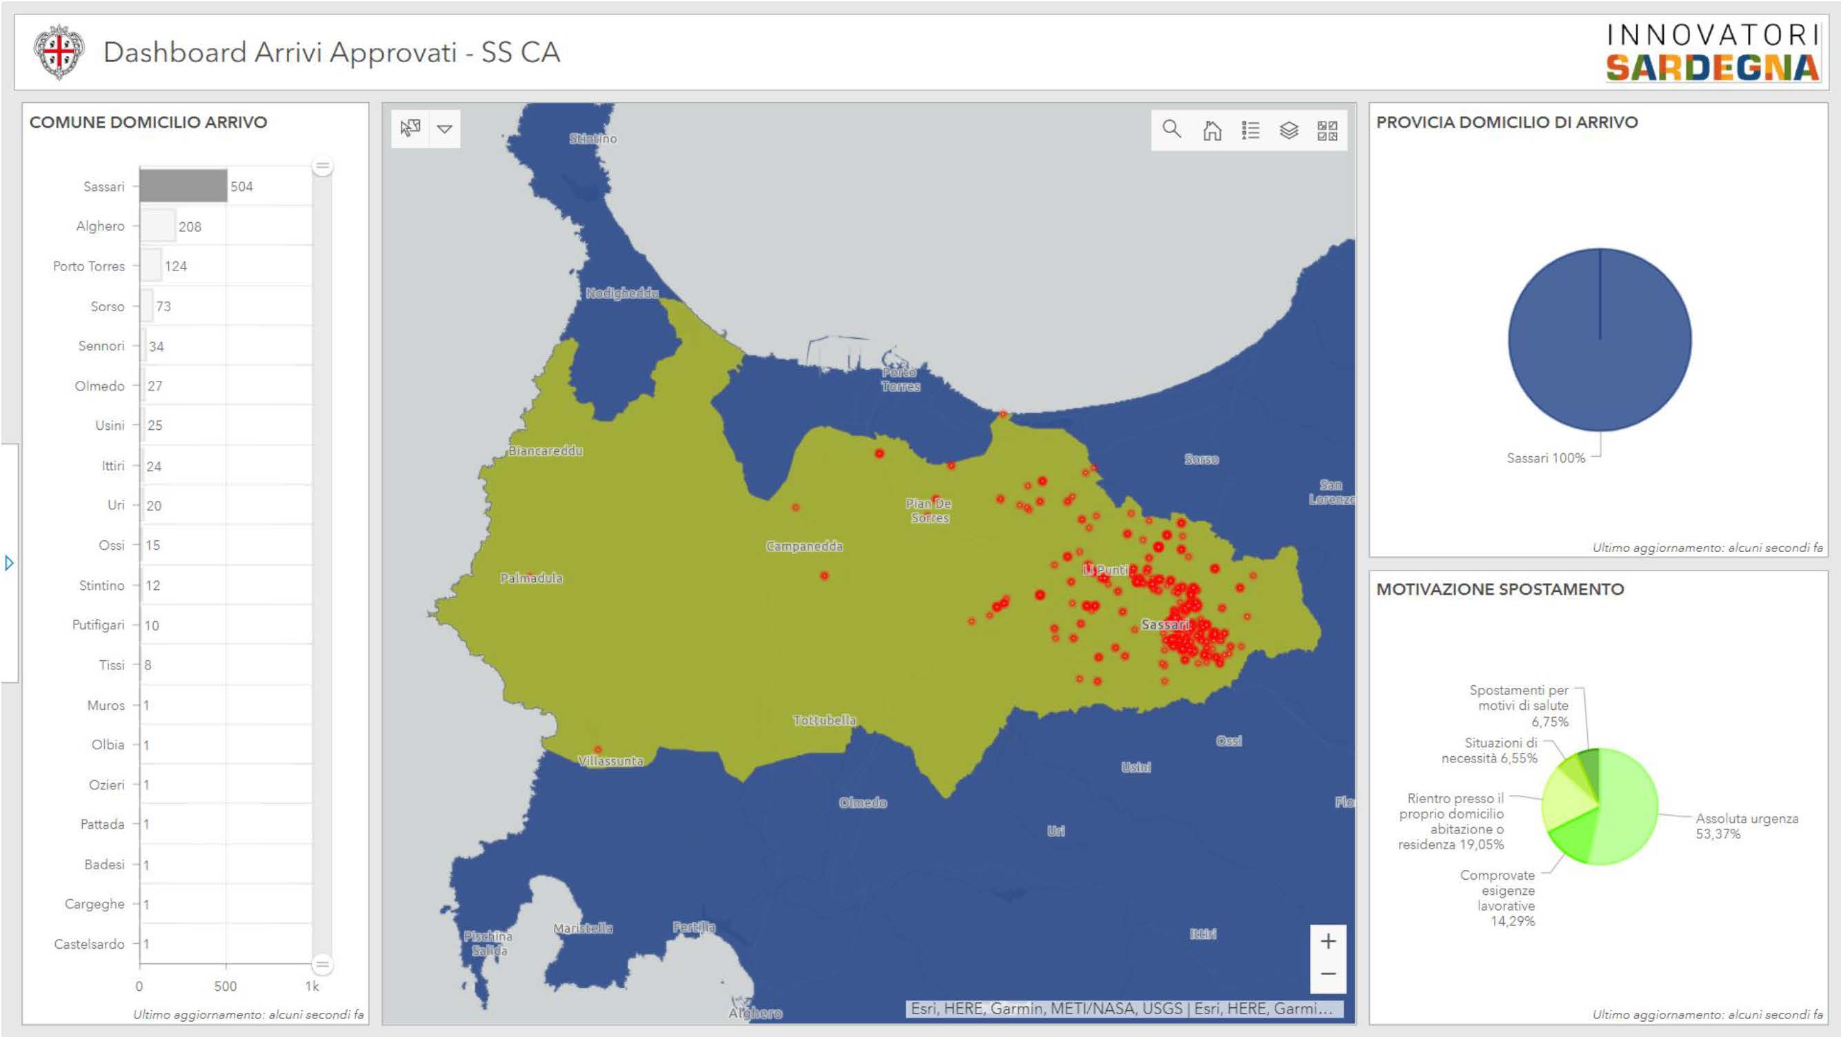
Task: Open the map search tool
Action: (1171, 129)
